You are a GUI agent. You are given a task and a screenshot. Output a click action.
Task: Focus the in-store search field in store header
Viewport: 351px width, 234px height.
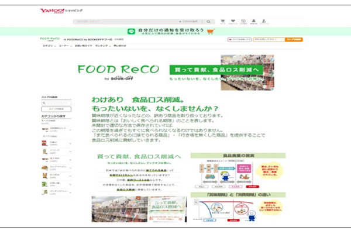[x=269, y=40]
